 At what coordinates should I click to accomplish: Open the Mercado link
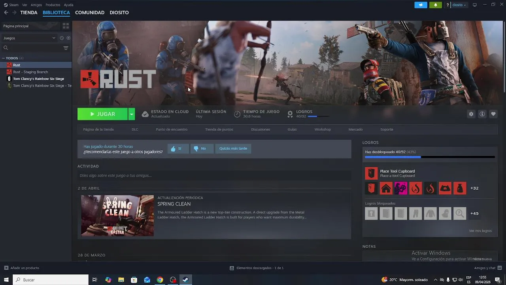[x=355, y=129]
